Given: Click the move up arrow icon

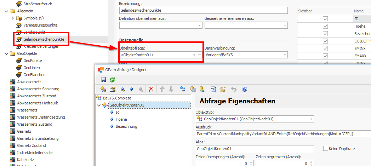Looking at the screenshot, I should (x=162, y=89).
